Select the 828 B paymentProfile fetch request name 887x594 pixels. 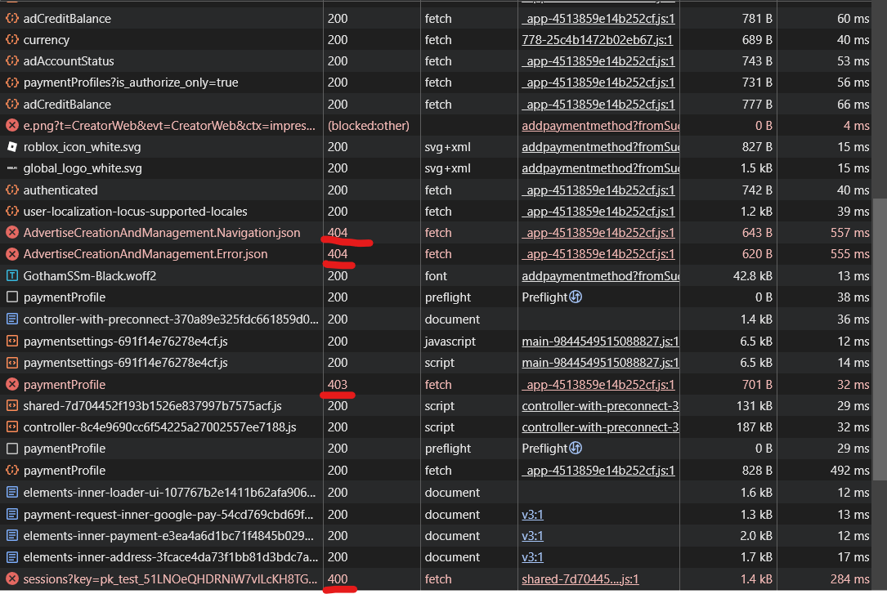(x=65, y=471)
